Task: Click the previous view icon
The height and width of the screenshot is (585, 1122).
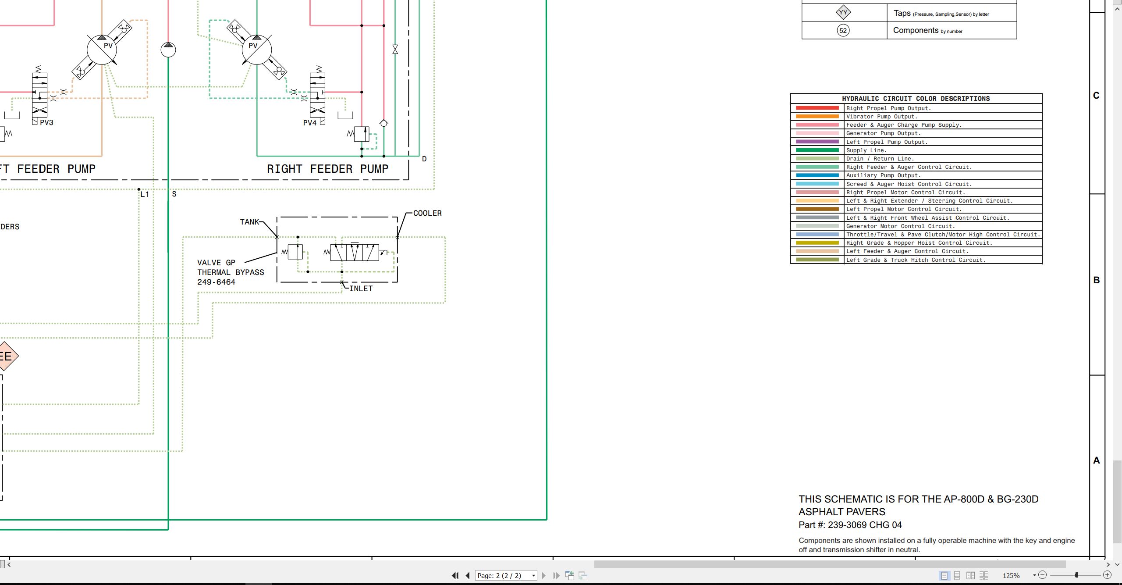Action: tap(570, 575)
